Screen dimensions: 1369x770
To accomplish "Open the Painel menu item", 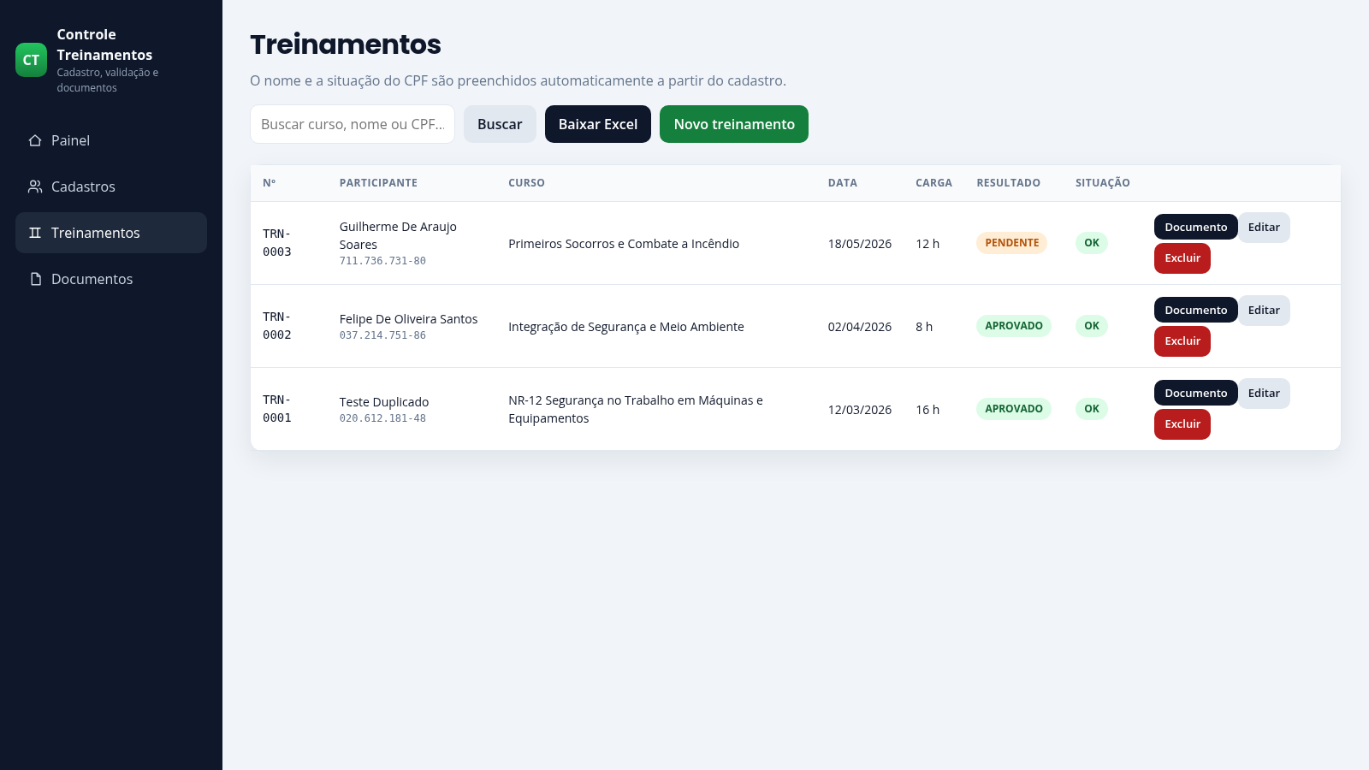I will pos(111,140).
